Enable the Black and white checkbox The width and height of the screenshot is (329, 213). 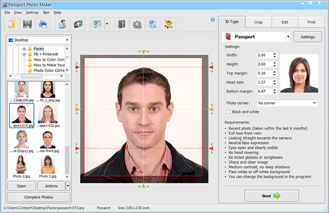point(229,112)
